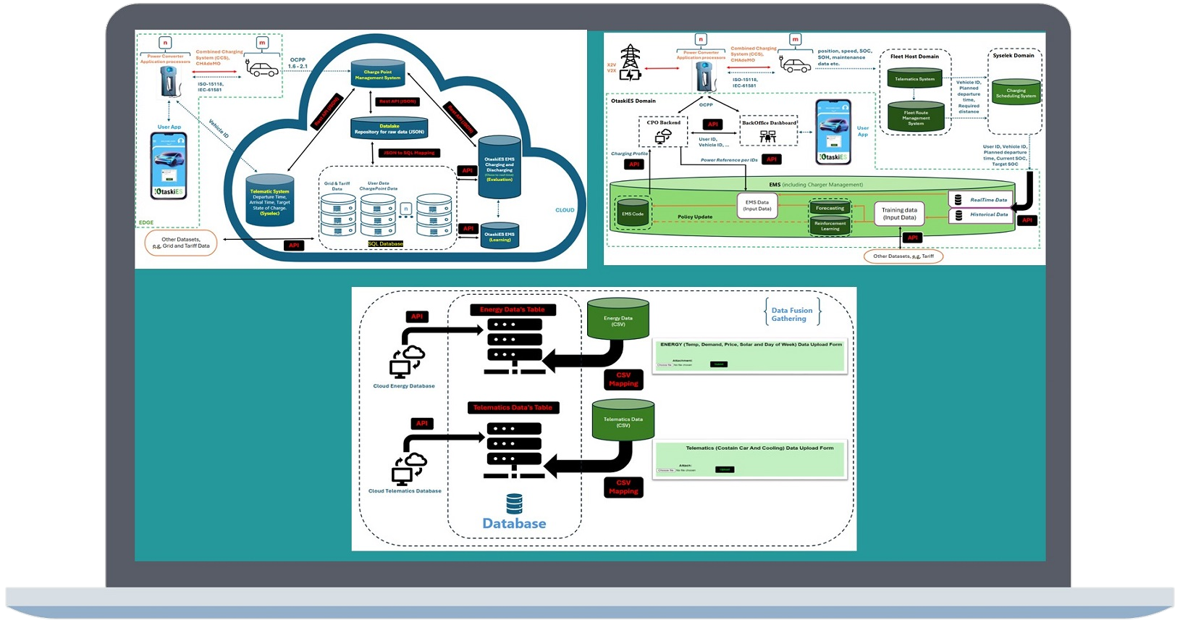Click Choose File in the Telematics upload form

666,470
